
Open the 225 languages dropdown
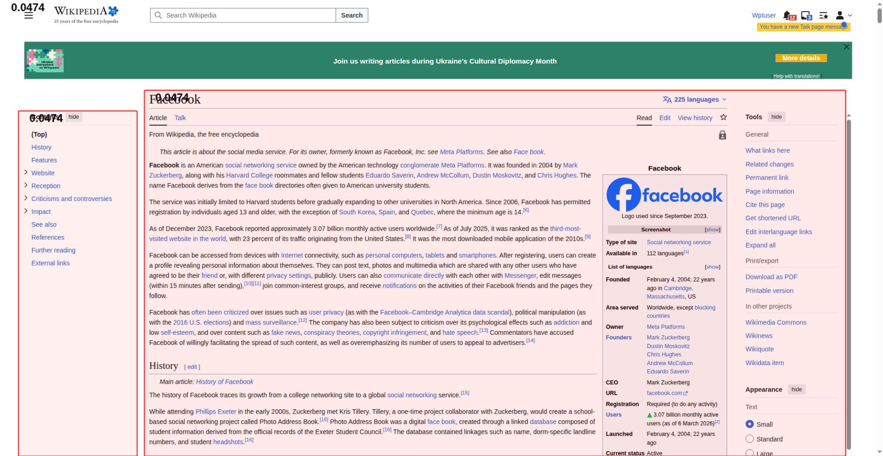point(694,100)
